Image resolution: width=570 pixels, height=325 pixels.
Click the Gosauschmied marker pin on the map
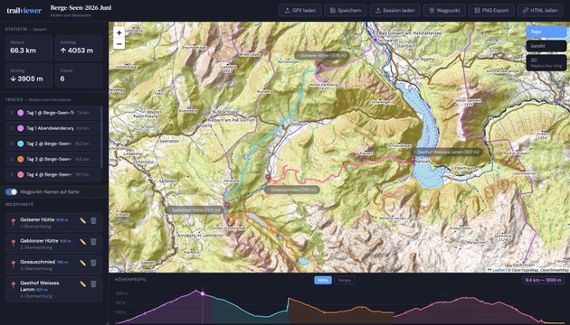269,177
